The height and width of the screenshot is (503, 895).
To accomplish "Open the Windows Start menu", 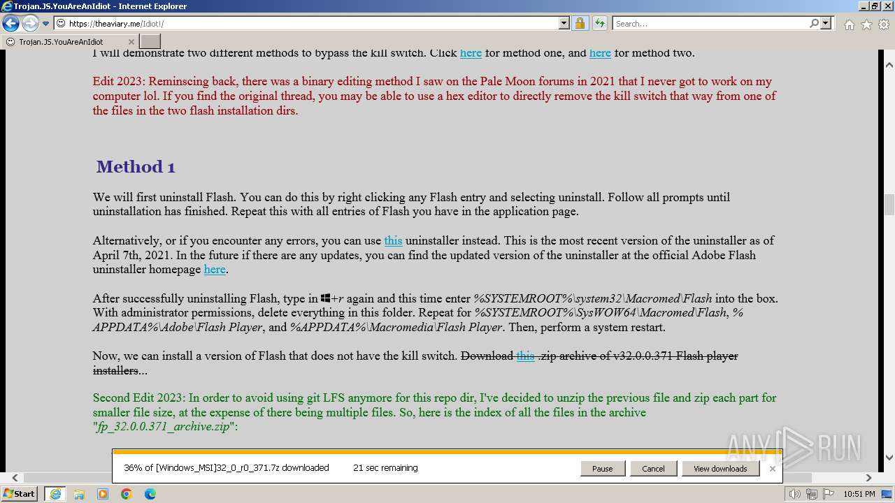I will 20,493.
